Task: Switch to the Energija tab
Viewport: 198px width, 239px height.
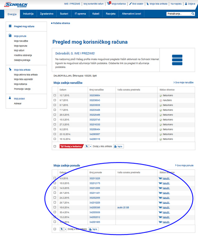Action: [12, 14]
